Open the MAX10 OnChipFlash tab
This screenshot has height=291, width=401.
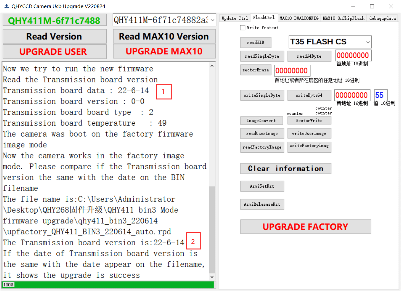[x=344, y=18]
